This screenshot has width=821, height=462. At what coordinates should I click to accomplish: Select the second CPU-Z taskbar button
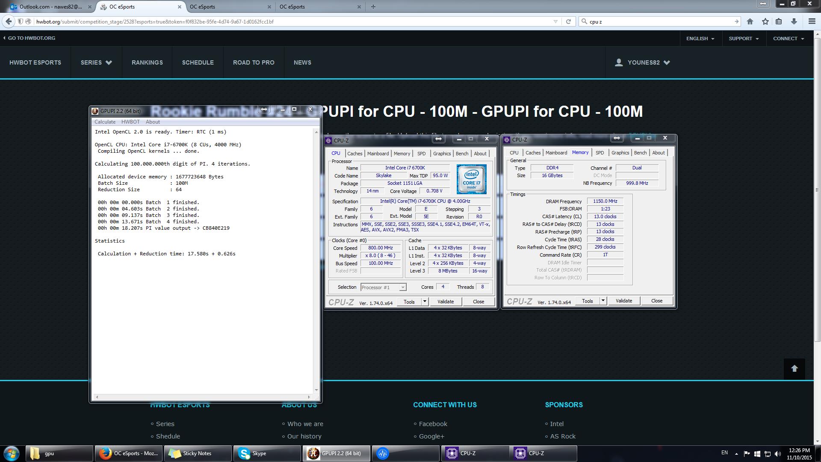coord(543,453)
